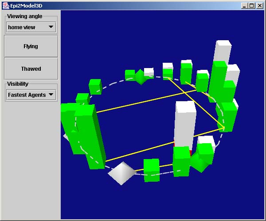This screenshot has height=221, width=266.
Task: Open the Viewing angle dropdown
Action: click(x=31, y=27)
